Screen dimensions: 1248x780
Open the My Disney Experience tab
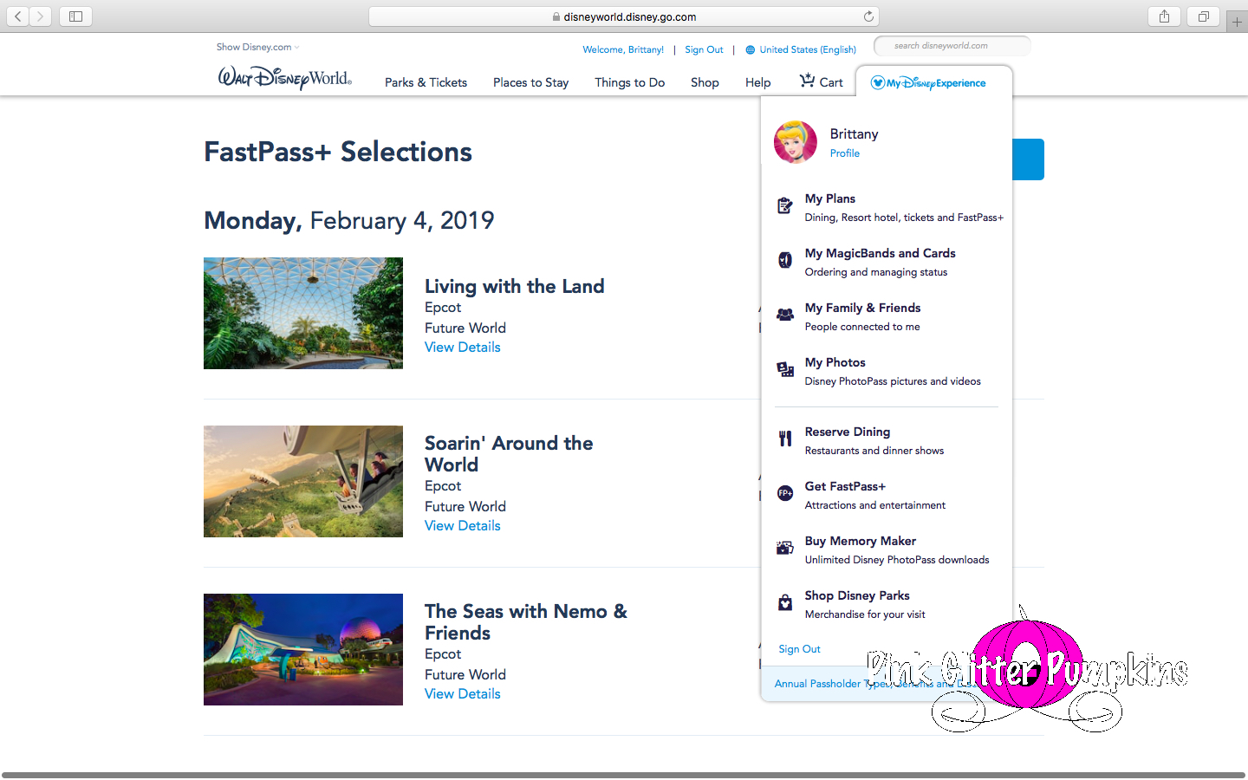coord(933,82)
